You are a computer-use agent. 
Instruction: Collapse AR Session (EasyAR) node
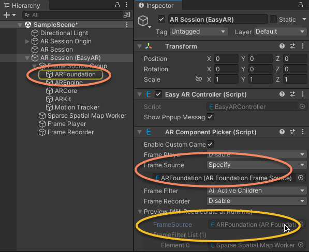click(x=27, y=58)
